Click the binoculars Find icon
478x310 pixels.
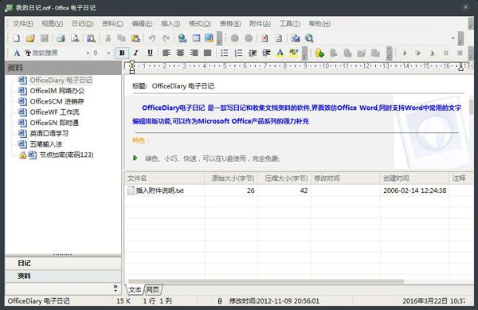click(x=91, y=38)
